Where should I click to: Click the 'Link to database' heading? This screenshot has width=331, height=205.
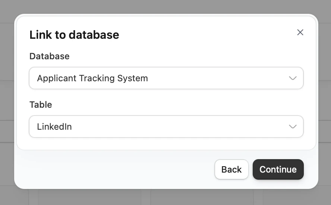(74, 35)
